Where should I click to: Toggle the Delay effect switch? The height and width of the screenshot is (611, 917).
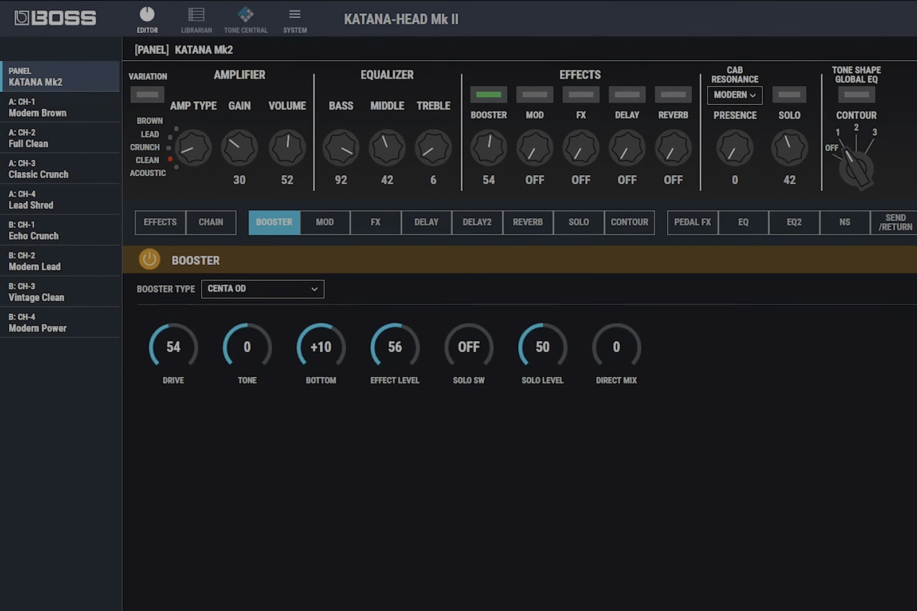[627, 94]
